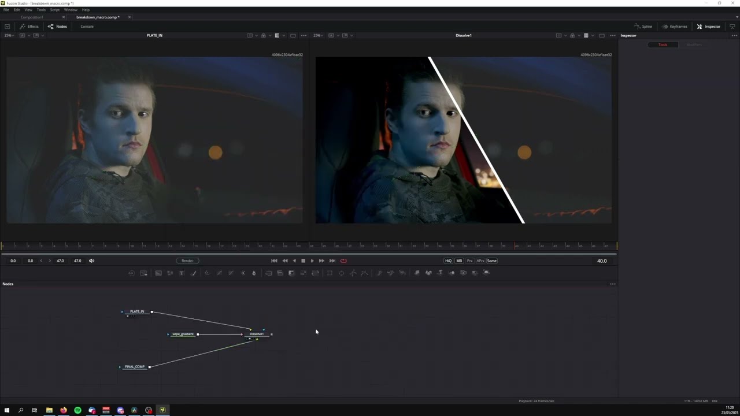Add a Text+ tool from the toolbar
740x416 pixels.
click(x=182, y=273)
